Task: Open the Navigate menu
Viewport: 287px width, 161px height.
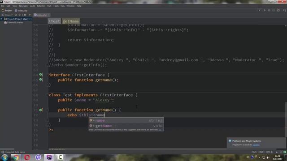Action: coord(23,6)
